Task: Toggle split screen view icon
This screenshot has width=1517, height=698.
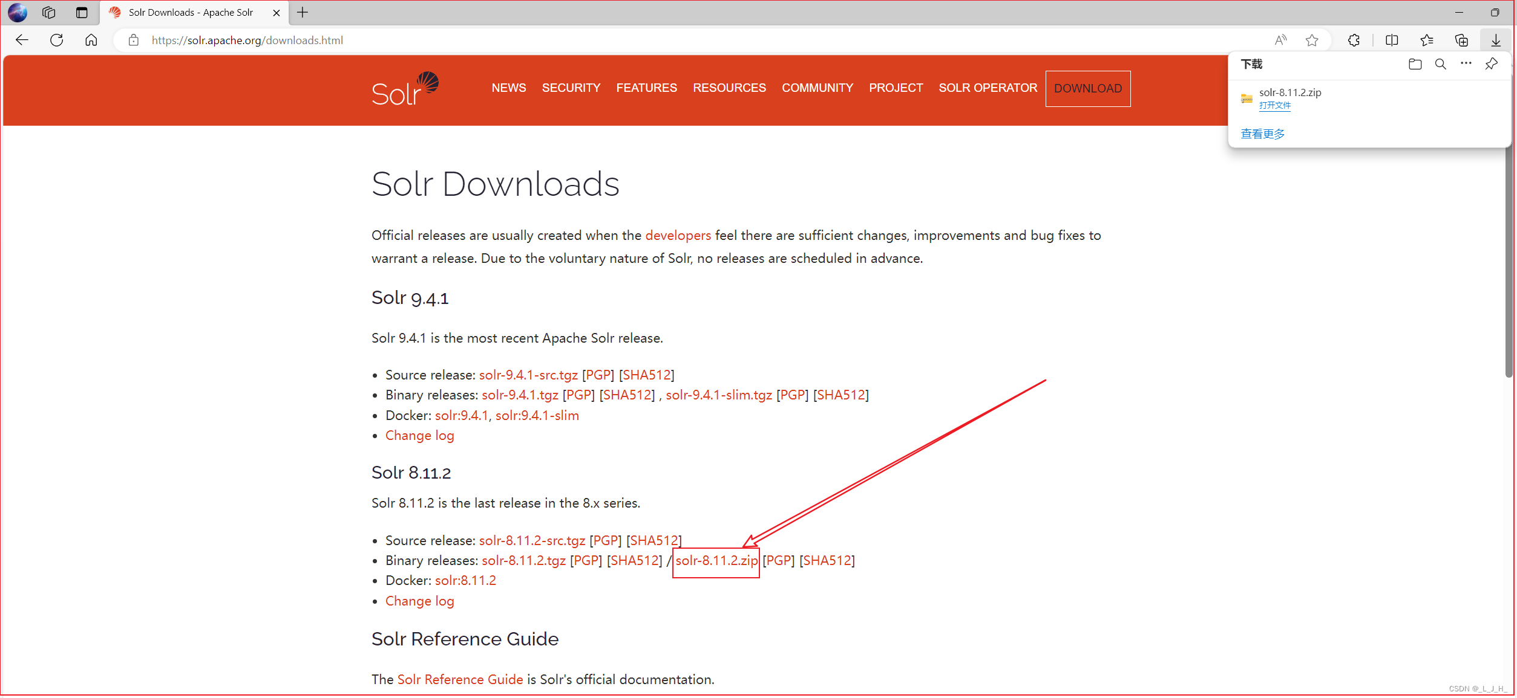Action: click(x=1395, y=40)
